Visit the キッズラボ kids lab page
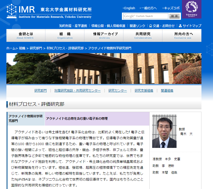Viewport: 213px width, 189px height. tap(172, 8)
